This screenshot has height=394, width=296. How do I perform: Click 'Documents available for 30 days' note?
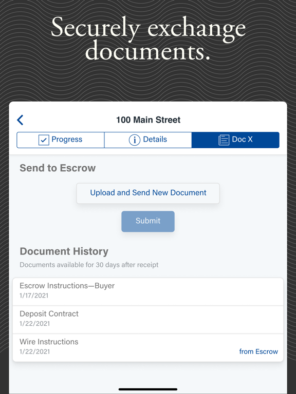point(89,265)
